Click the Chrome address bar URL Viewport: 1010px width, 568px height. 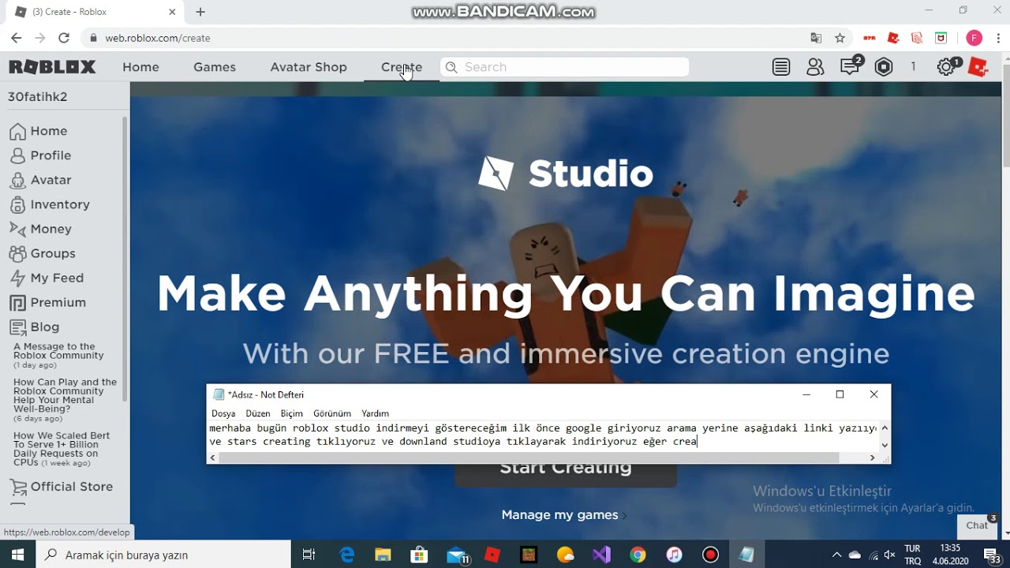tap(158, 38)
